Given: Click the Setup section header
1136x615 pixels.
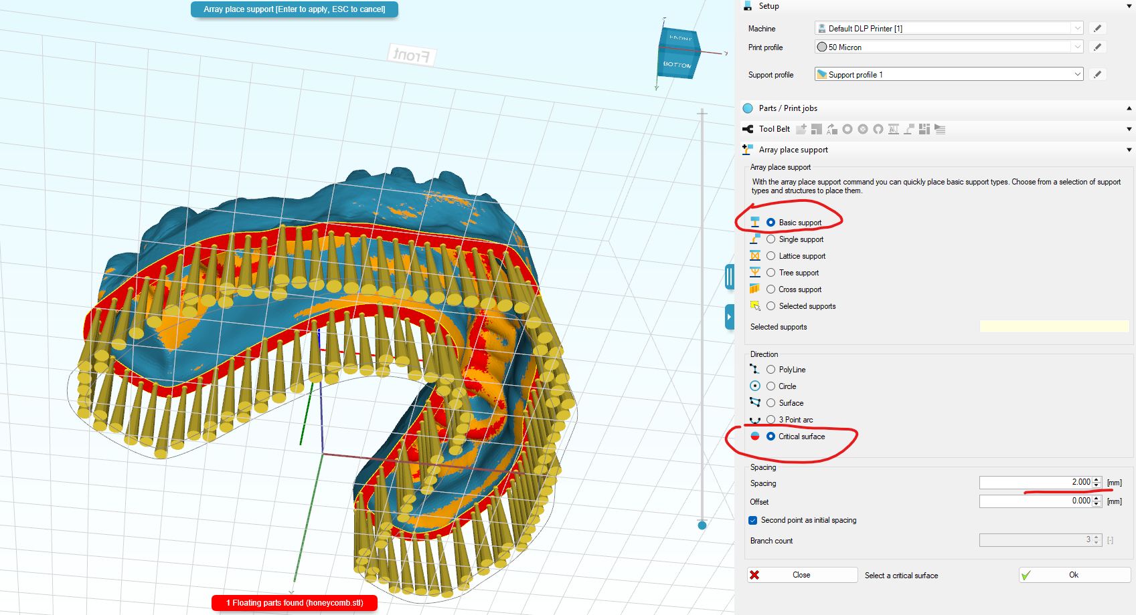Looking at the screenshot, I should 768,6.
